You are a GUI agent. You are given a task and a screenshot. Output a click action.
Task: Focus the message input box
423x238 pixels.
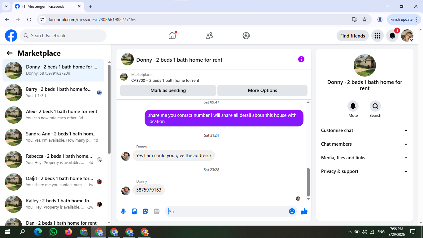227,211
